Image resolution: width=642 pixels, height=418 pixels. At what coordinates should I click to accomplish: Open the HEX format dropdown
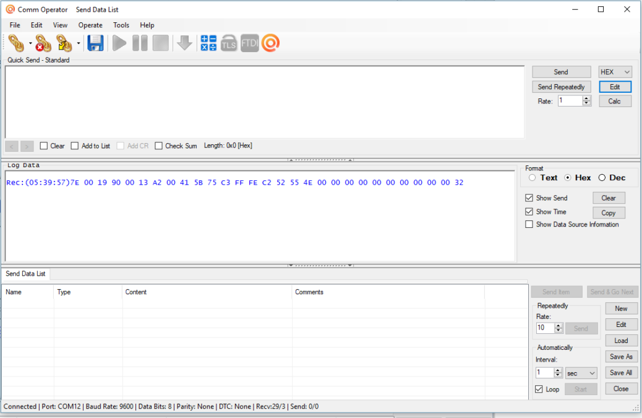coord(615,72)
